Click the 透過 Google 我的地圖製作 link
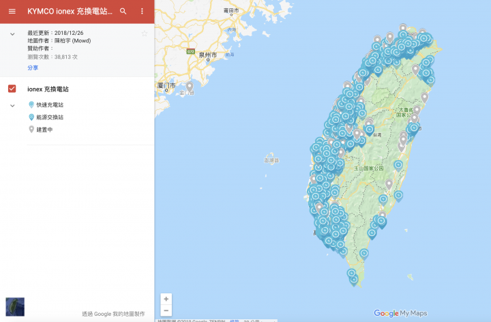The height and width of the screenshot is (322, 491). [113, 314]
